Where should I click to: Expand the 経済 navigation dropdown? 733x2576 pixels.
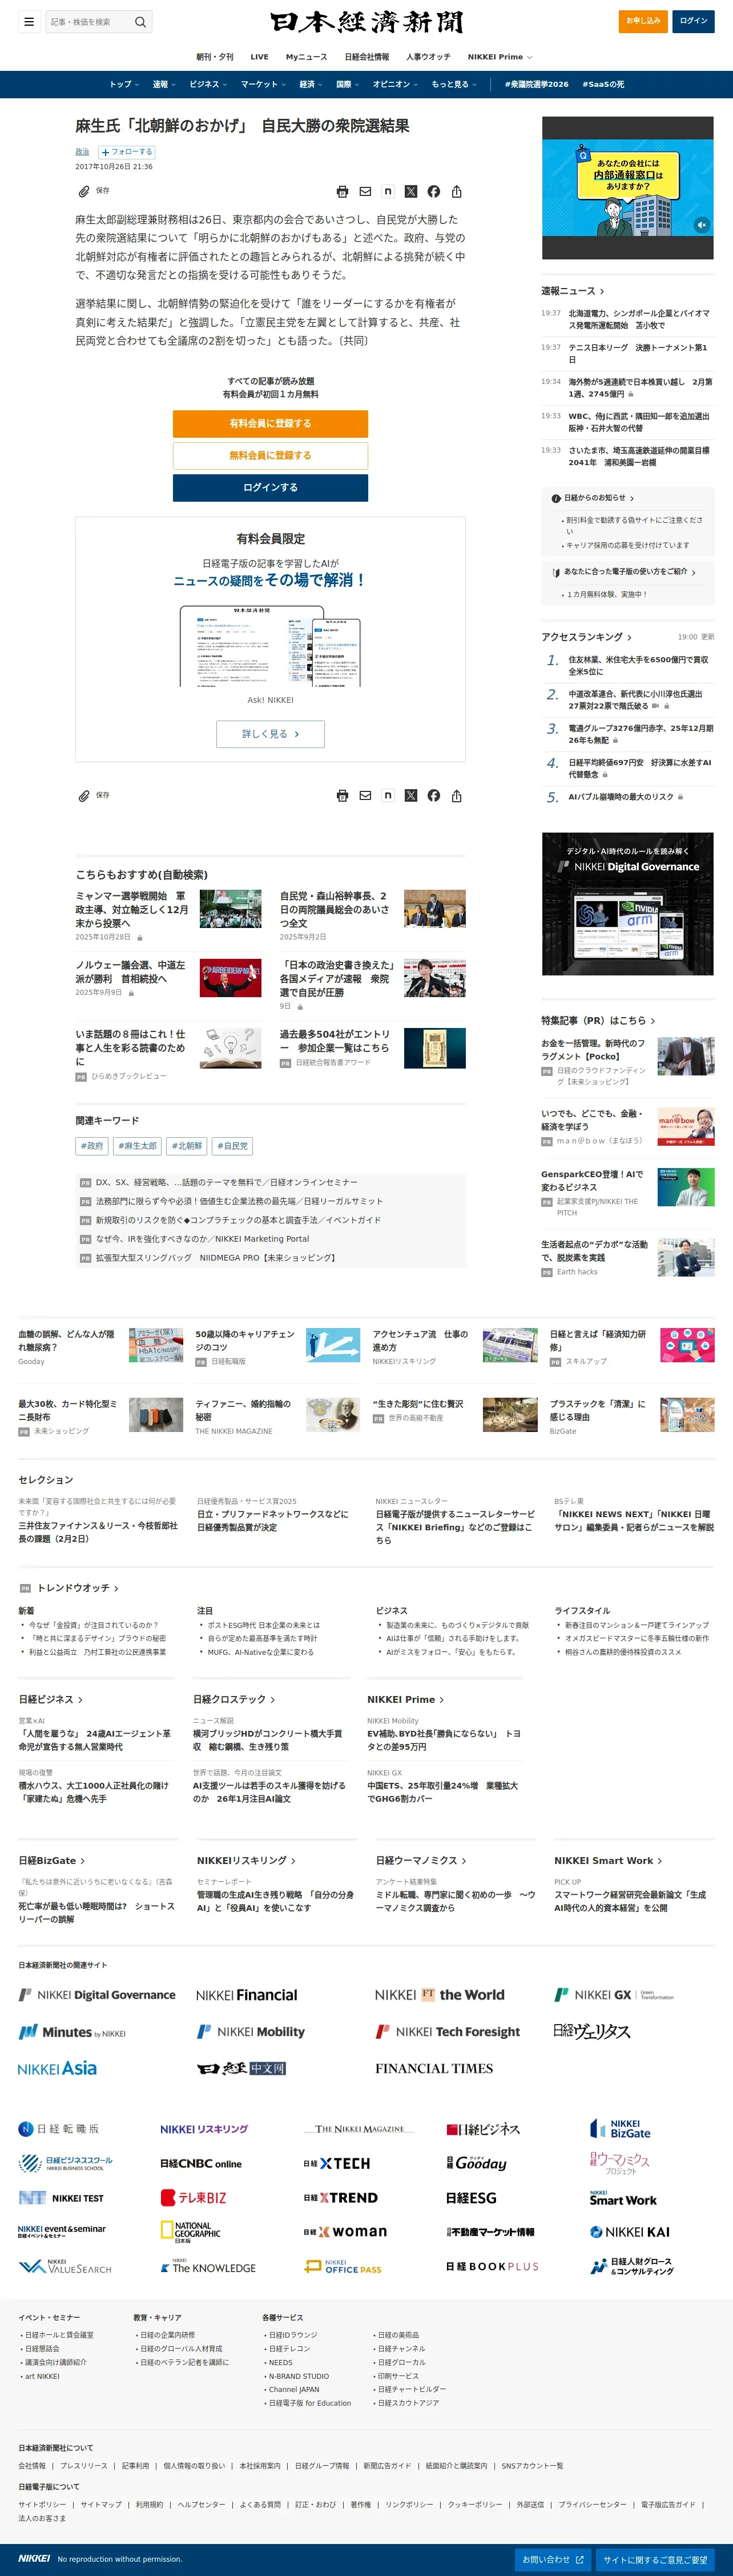[x=311, y=84]
